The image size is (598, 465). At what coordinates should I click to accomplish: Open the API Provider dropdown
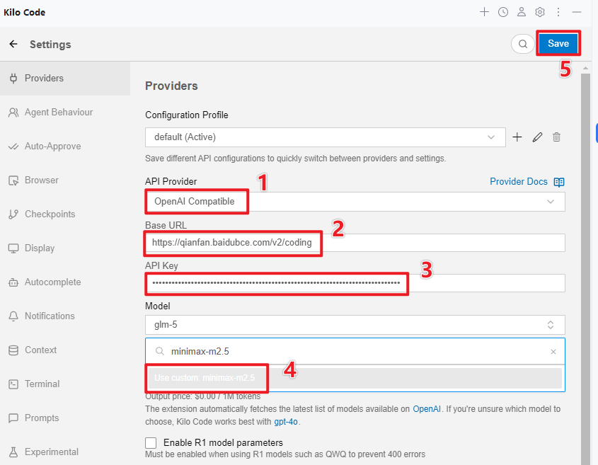tap(355, 202)
